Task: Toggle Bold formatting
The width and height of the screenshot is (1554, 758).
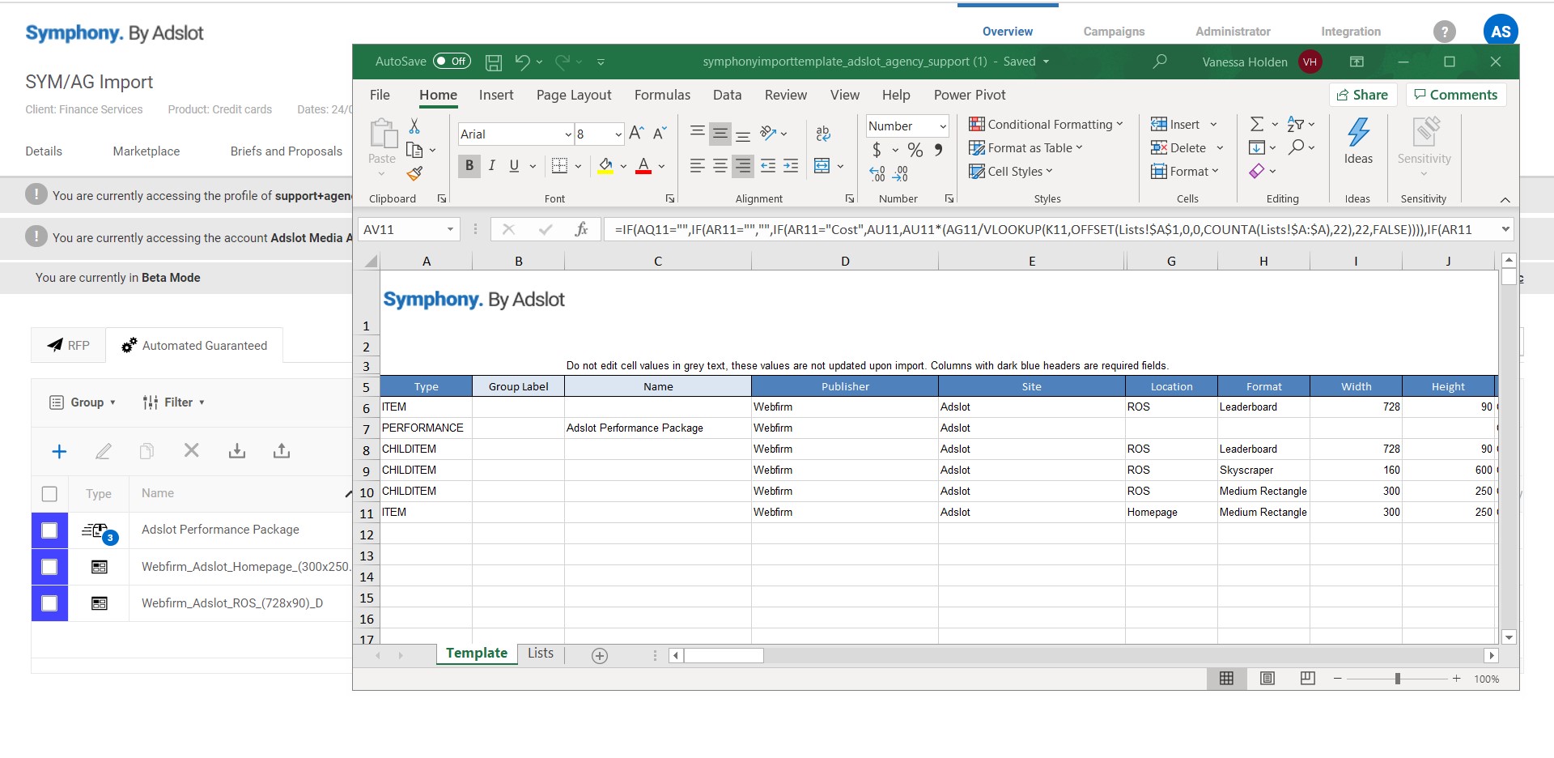Action: [x=469, y=166]
